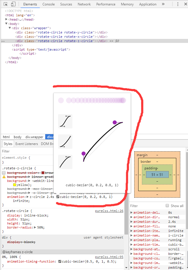Activate the inspect element picker icon
The image size is (188, 270).
[x=5, y=4]
